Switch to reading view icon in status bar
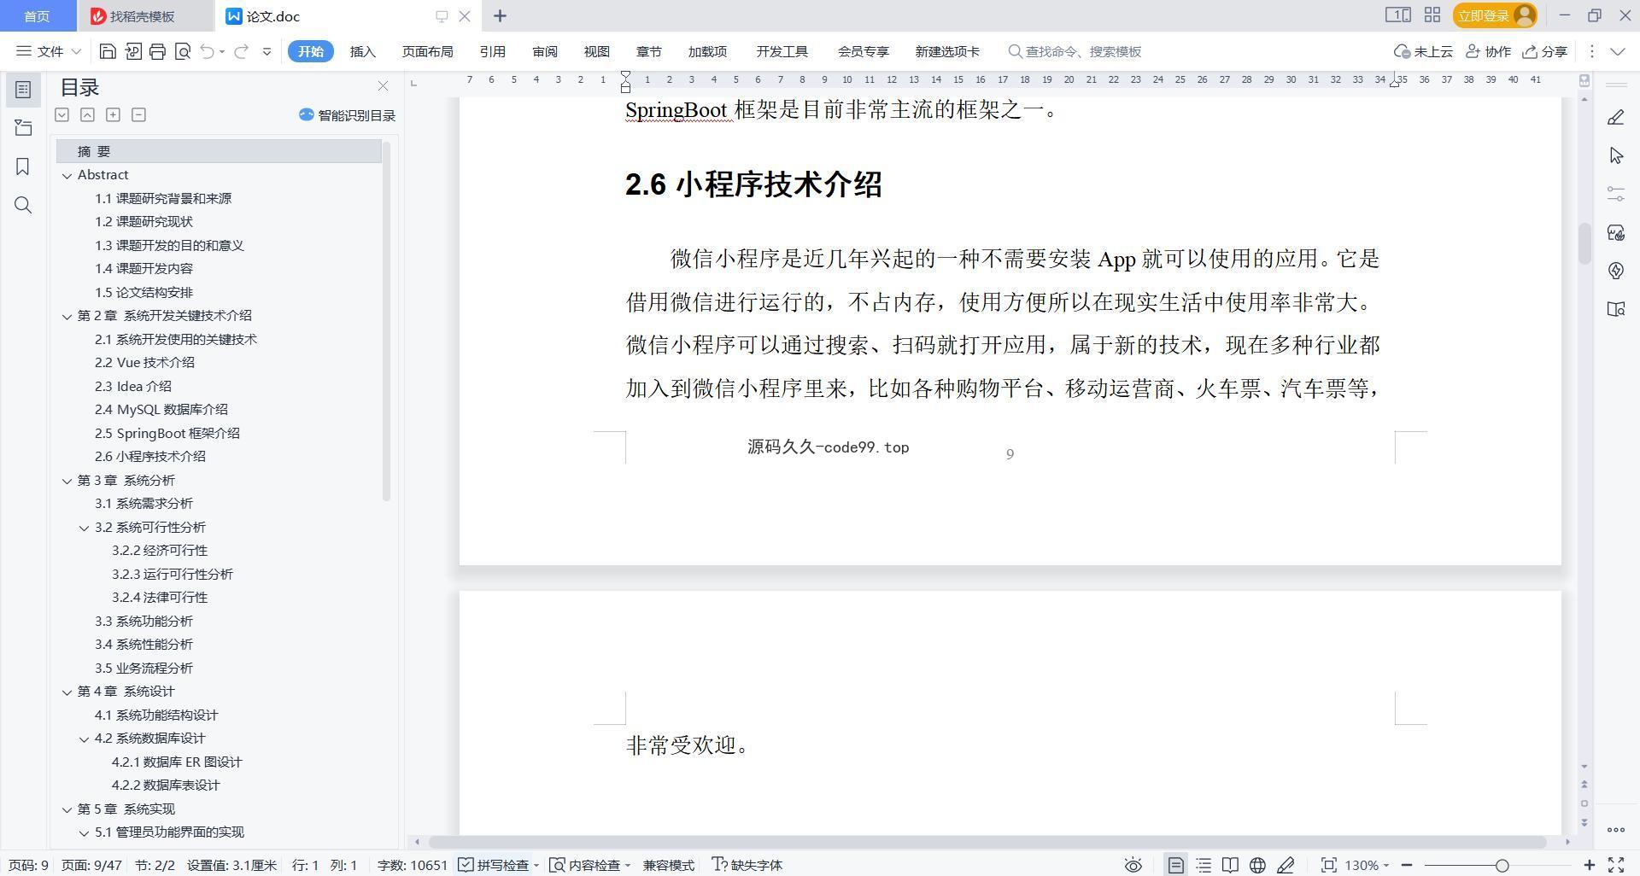The width and height of the screenshot is (1640, 876). (1230, 865)
